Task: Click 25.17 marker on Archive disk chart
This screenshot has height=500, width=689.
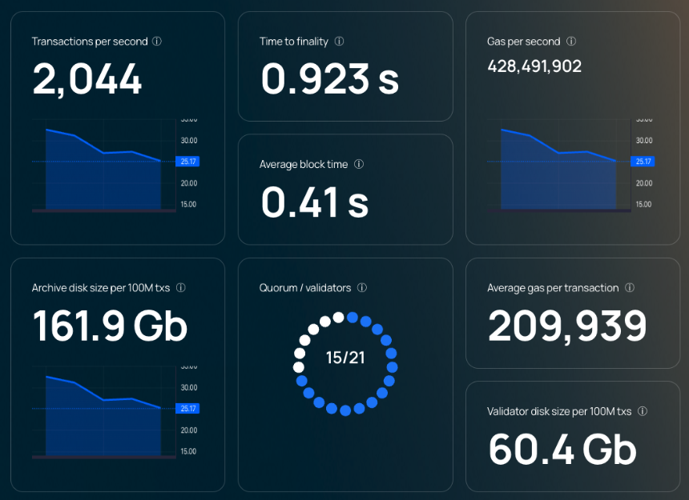Action: [x=187, y=408]
